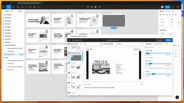184x103 pixels.
Task: Adjust the Dieter Photo Fade In Right timing slider
Action: (158, 53)
